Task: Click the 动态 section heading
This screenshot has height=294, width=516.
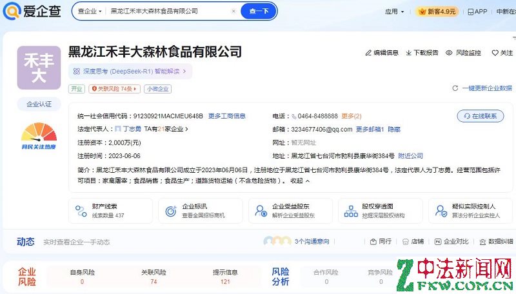Action: click(x=26, y=242)
